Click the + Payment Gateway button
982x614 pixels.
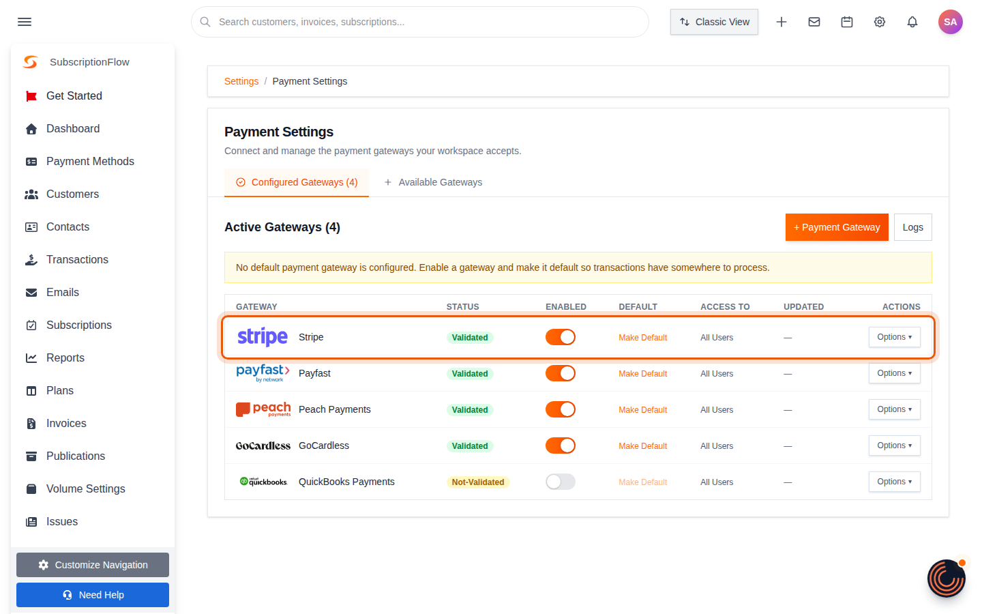pyautogui.click(x=837, y=227)
